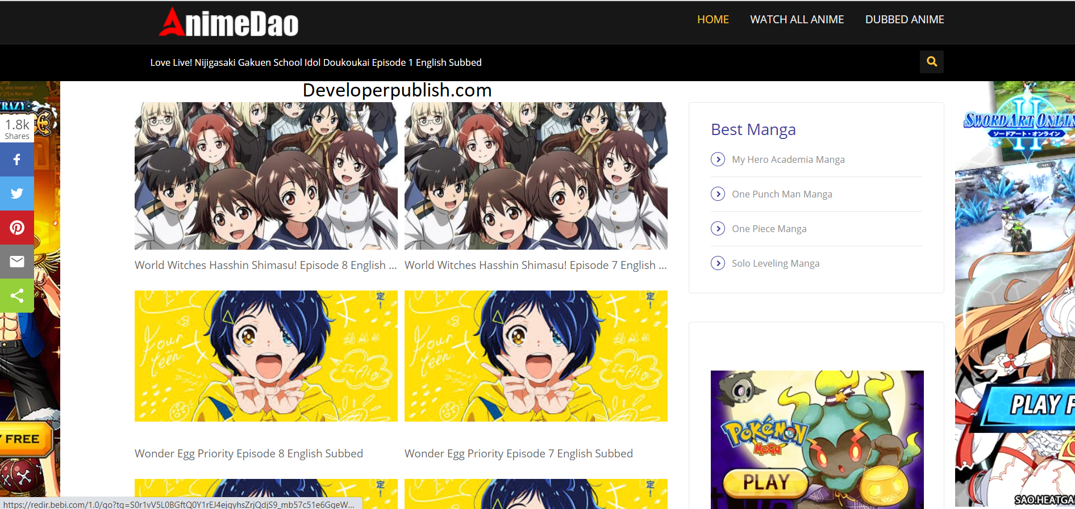Click the 1.8k Shares counter
Image resolution: width=1075 pixels, height=509 pixels.
point(17,128)
